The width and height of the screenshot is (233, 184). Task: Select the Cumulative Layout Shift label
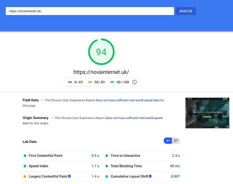point(130,176)
